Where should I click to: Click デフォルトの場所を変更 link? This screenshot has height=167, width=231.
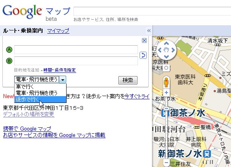pos(29,114)
